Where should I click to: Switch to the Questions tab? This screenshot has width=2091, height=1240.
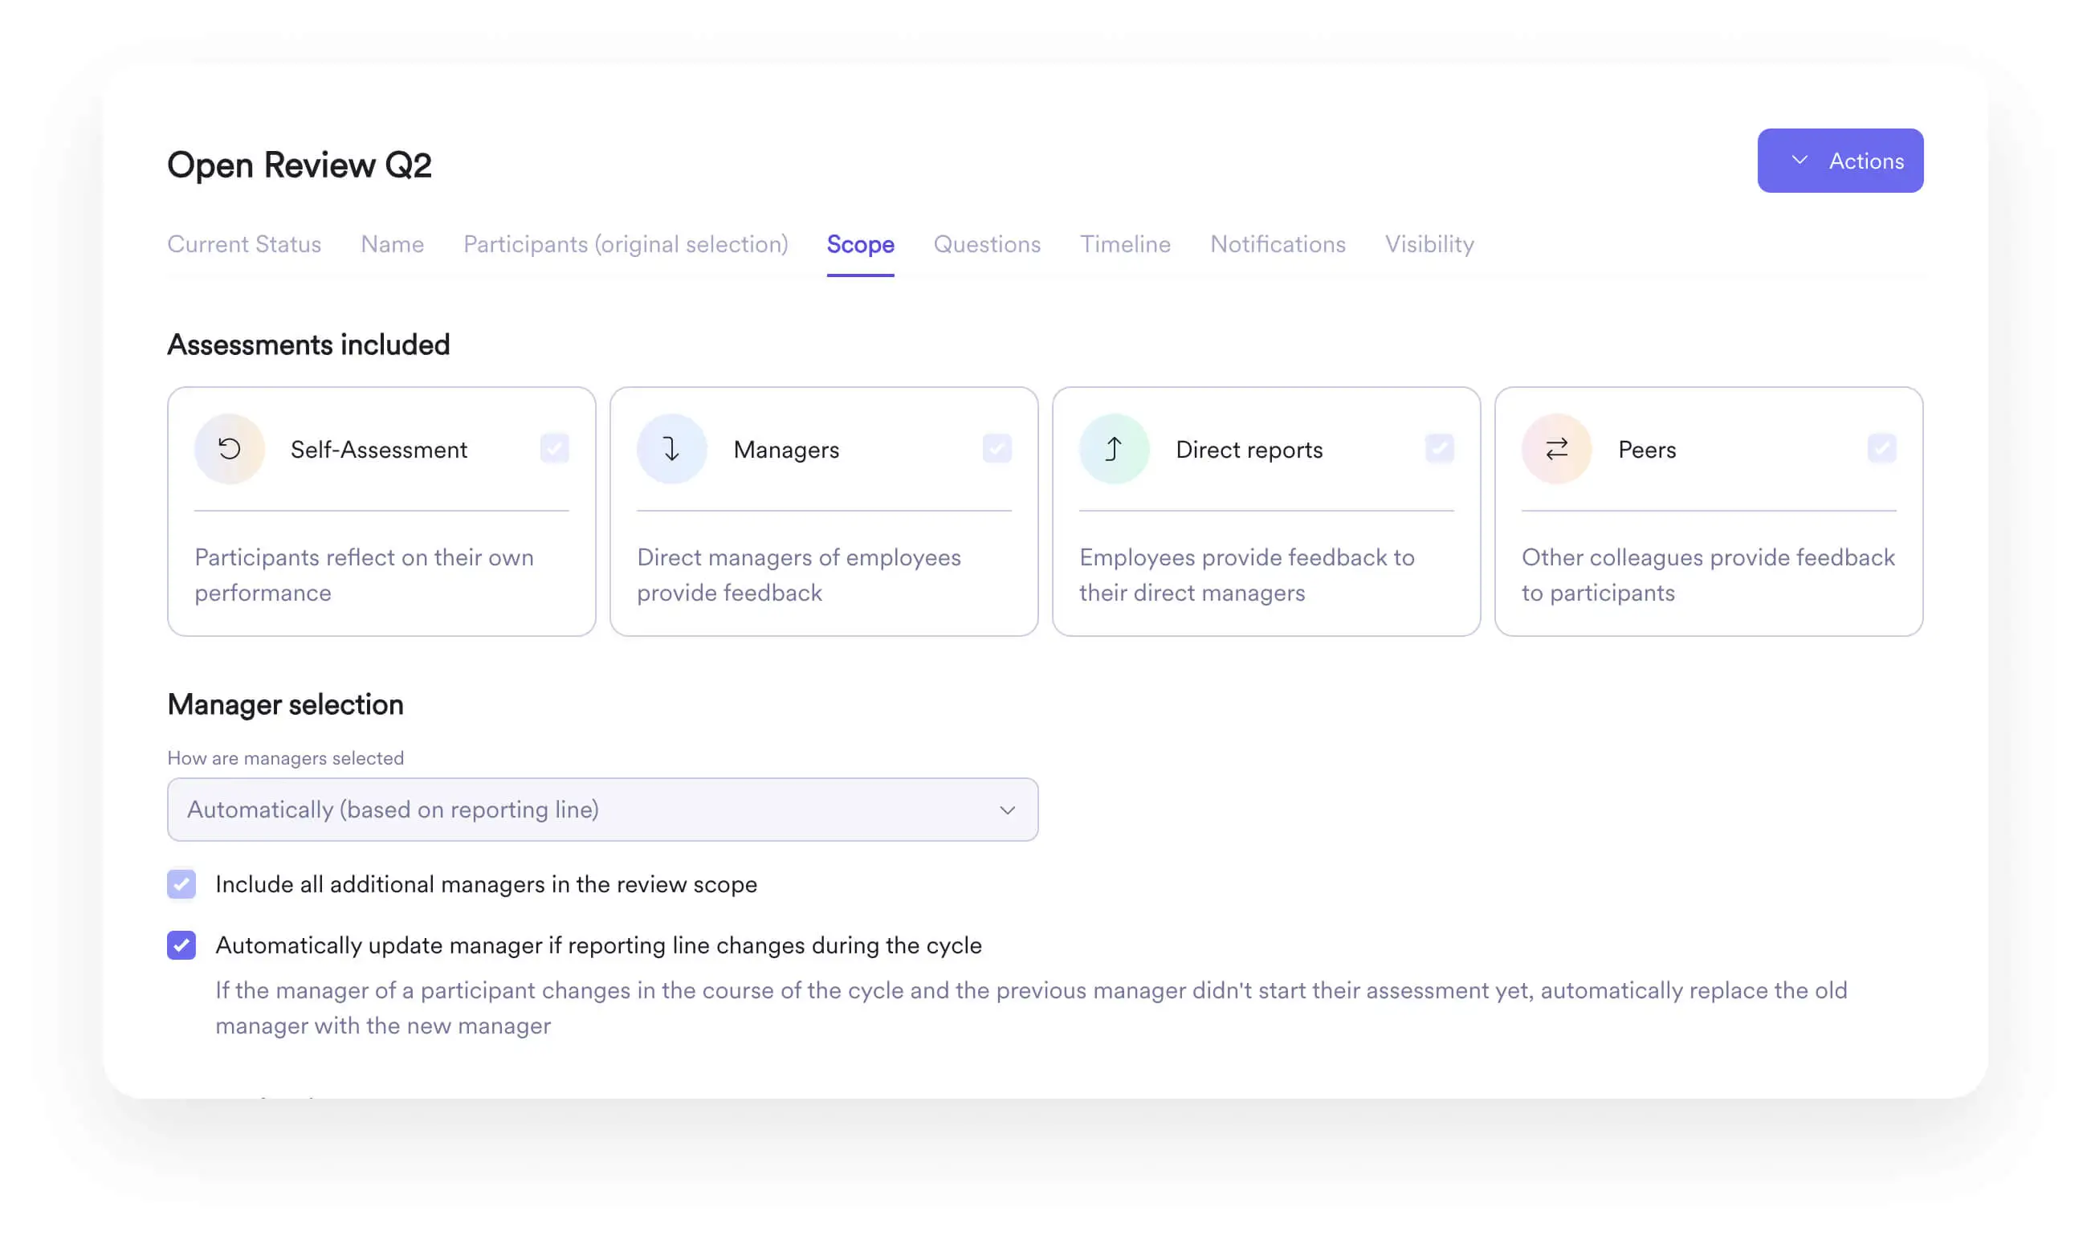[987, 244]
